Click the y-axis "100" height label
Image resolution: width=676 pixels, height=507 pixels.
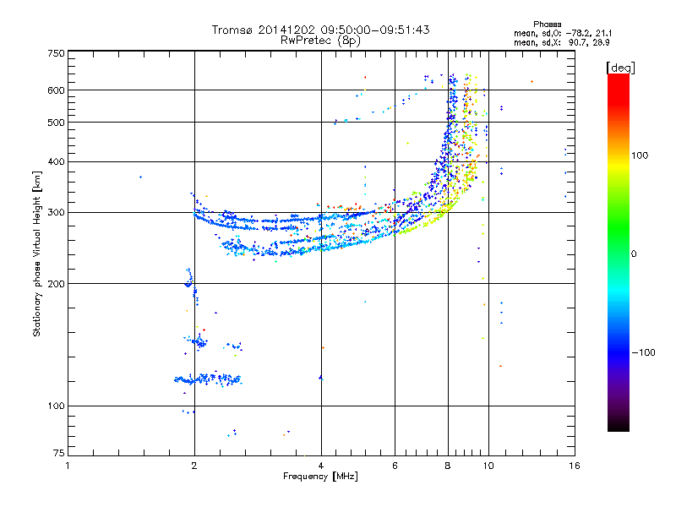click(56, 406)
